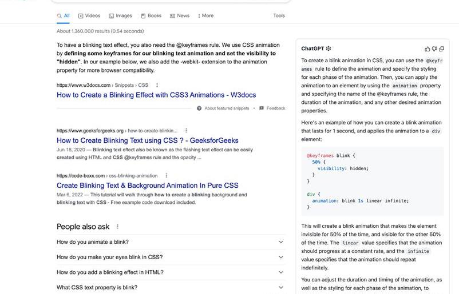Click the code-boxx.com URL breadcrumb
Screen dimensions: 459x294
[x=107, y=176]
